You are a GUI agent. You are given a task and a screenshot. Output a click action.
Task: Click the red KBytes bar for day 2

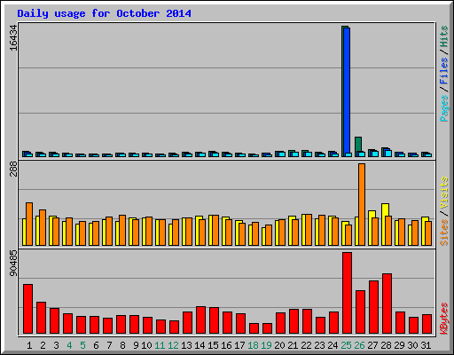click(41, 318)
